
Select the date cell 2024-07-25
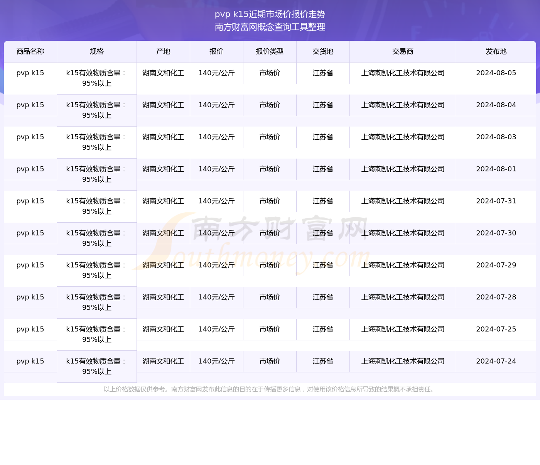(x=496, y=329)
